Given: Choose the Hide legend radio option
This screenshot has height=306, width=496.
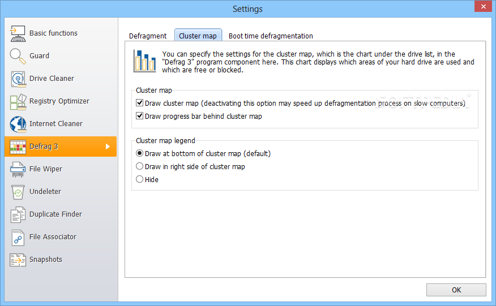Looking at the screenshot, I should [x=140, y=180].
